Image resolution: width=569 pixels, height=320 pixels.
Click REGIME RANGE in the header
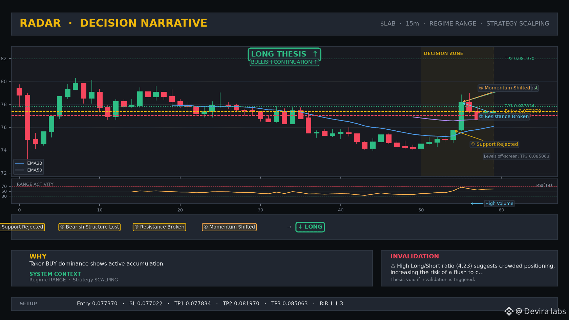tap(453, 24)
